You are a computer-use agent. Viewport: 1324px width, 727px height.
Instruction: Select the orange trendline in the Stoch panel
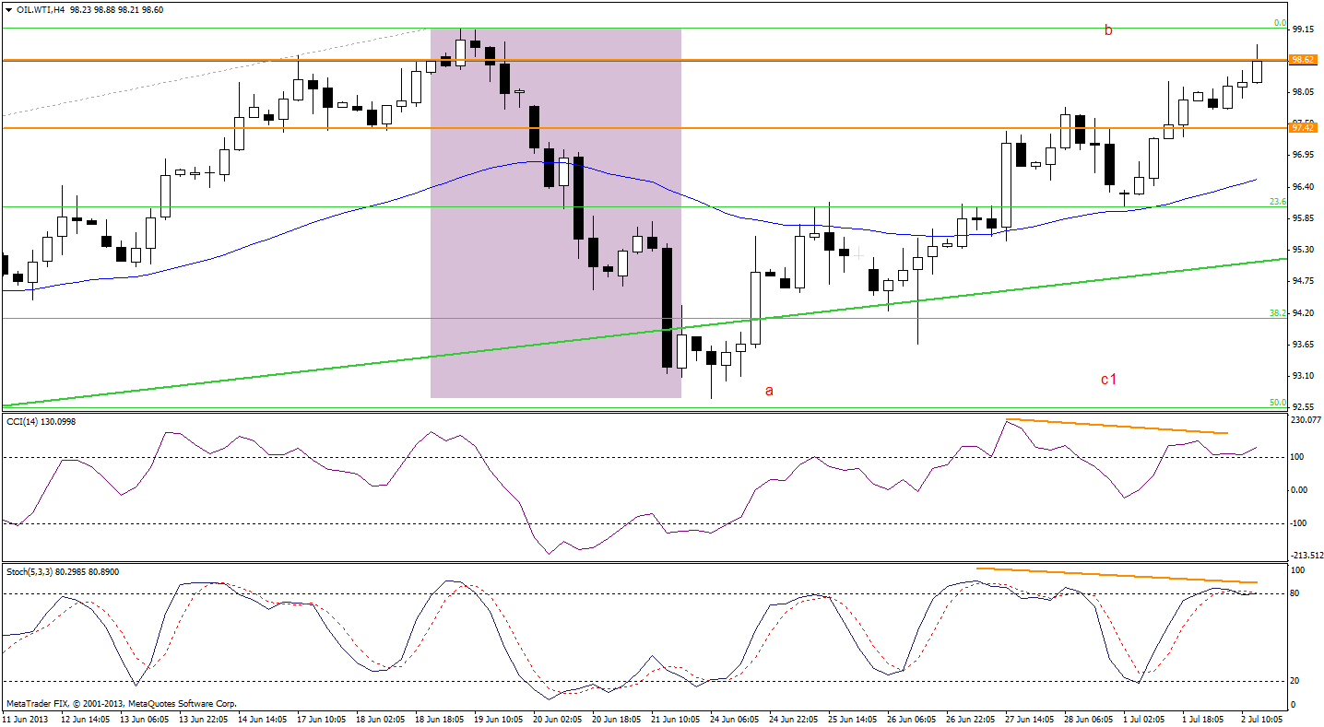coord(1117,575)
